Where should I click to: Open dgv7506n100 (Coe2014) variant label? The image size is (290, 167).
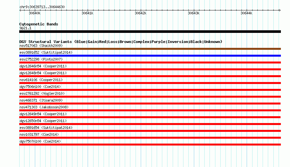click(40, 87)
